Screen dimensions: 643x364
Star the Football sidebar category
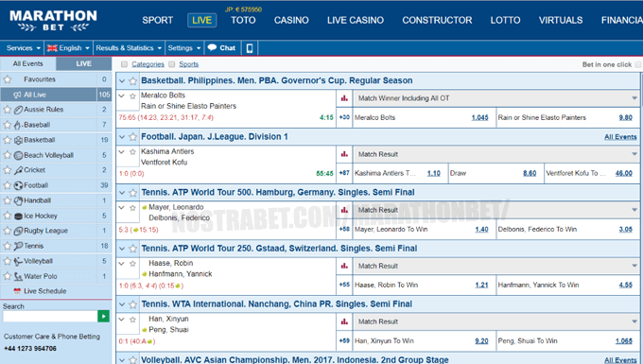tap(7, 185)
